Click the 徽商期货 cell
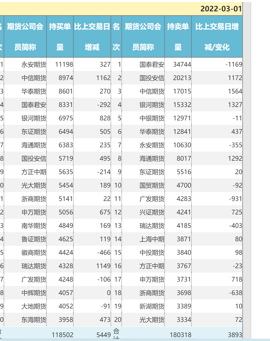Screen dimensions: 270x341 coord(25,252)
